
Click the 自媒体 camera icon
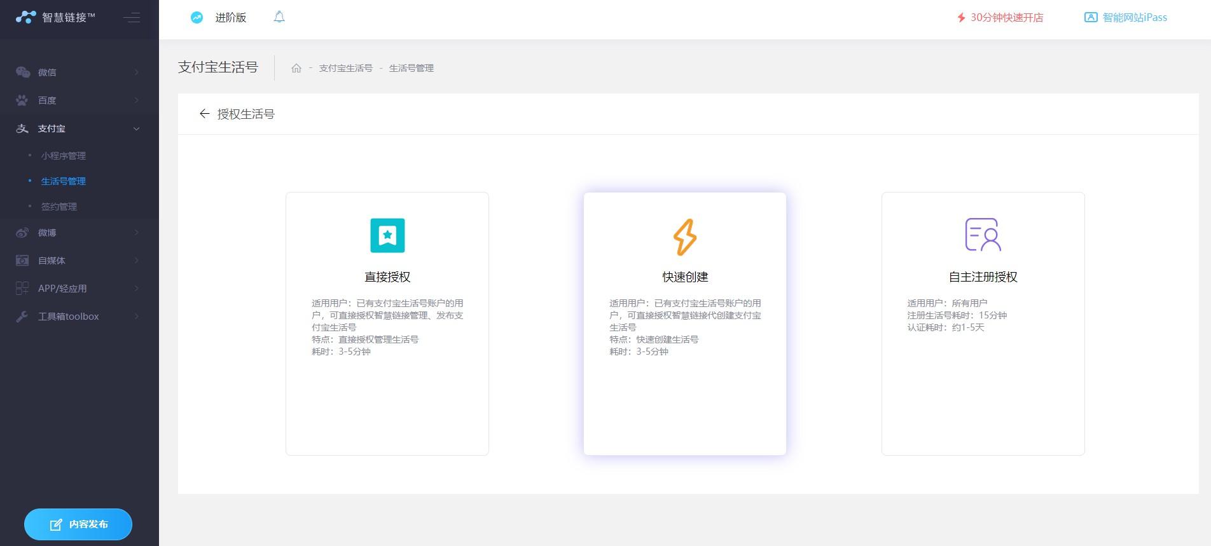point(22,261)
